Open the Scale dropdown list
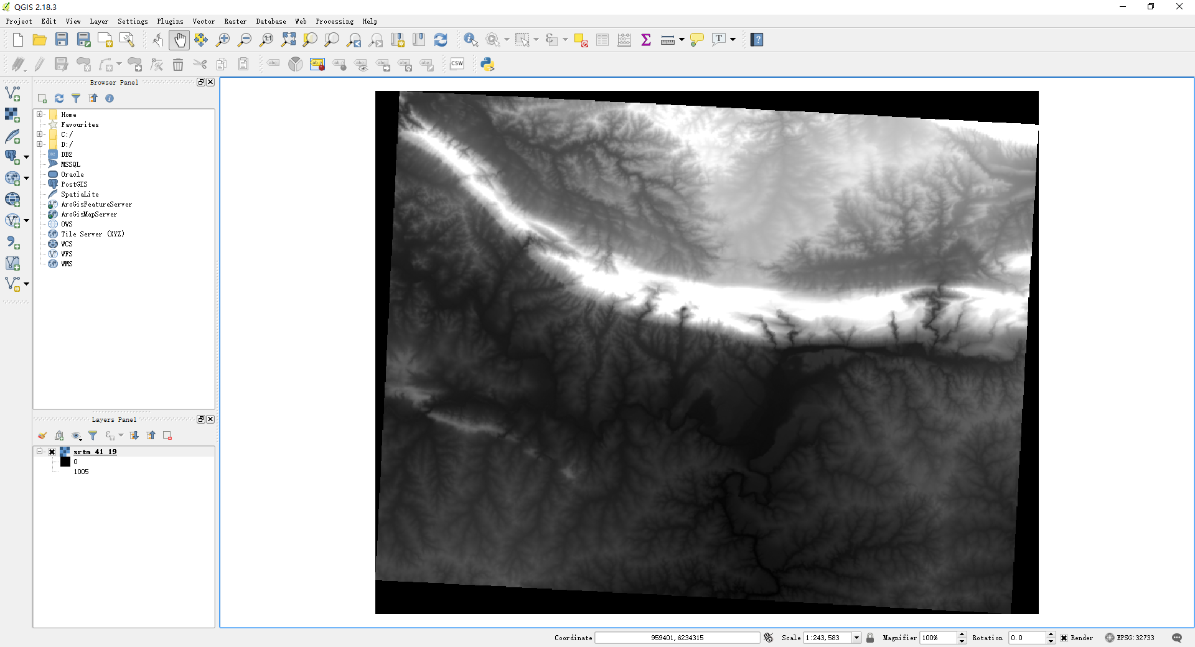Image resolution: width=1195 pixels, height=647 pixels. click(x=856, y=638)
